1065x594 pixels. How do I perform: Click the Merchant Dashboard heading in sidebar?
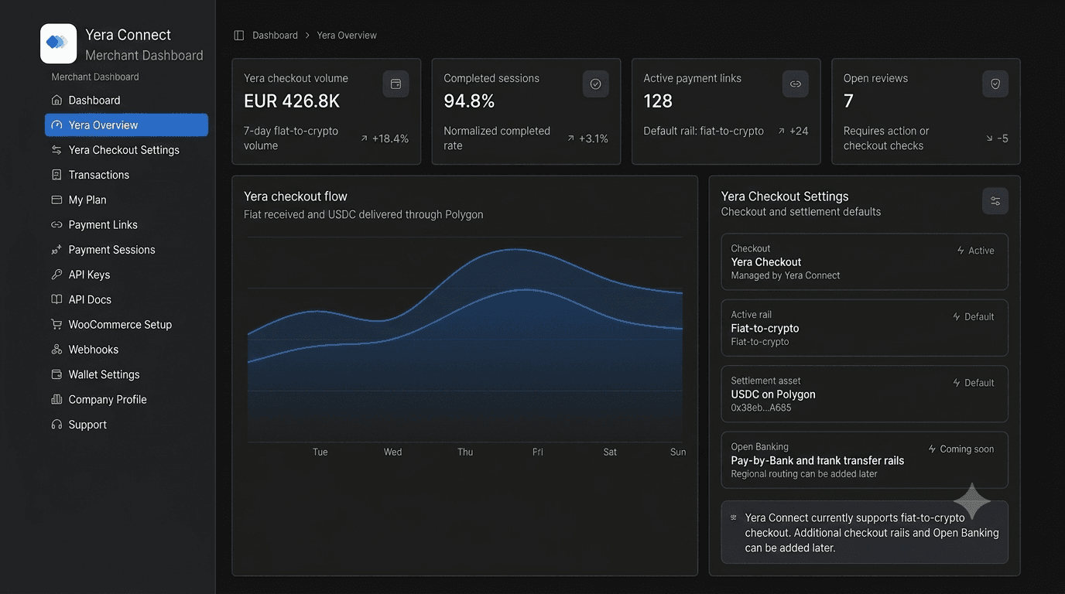144,56
